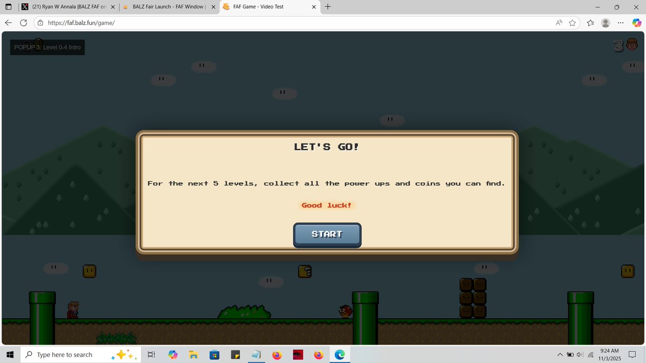Open File Explorer from the taskbar
646x363 pixels.
pos(194,354)
